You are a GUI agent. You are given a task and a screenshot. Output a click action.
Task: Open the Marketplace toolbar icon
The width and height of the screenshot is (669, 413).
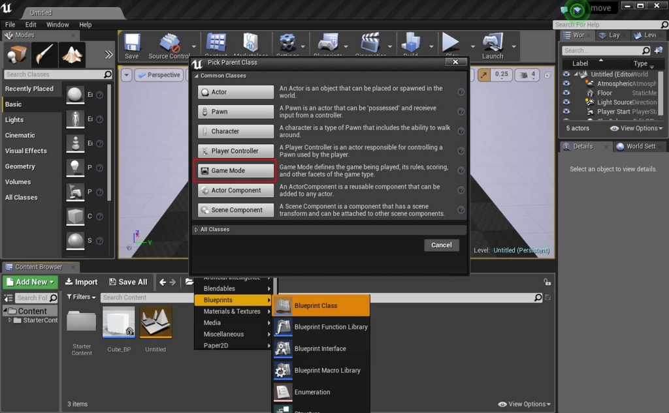click(251, 44)
